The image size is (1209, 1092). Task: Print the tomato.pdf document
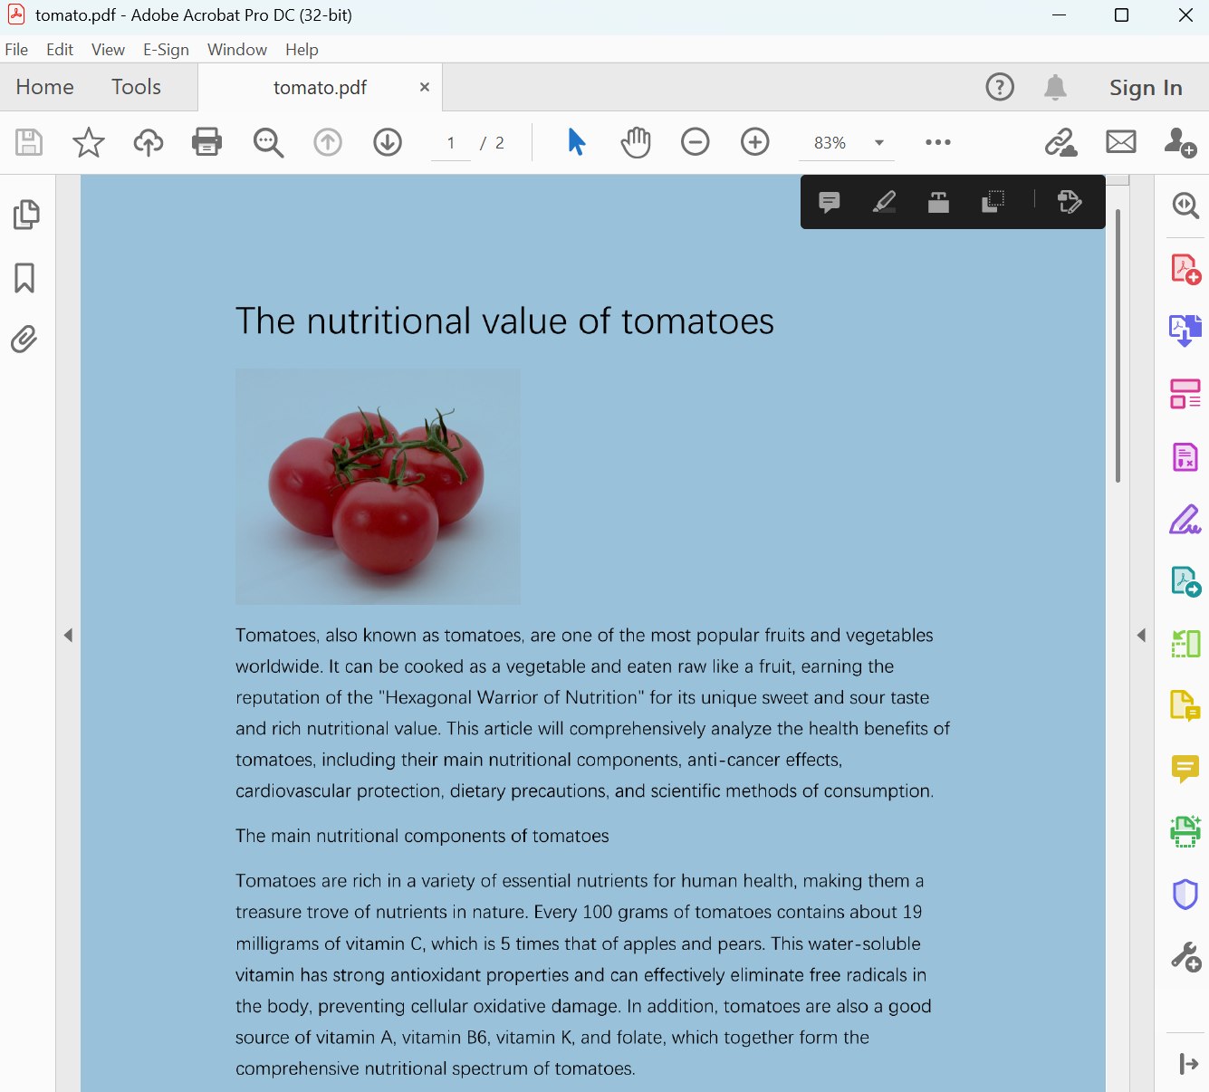[206, 142]
